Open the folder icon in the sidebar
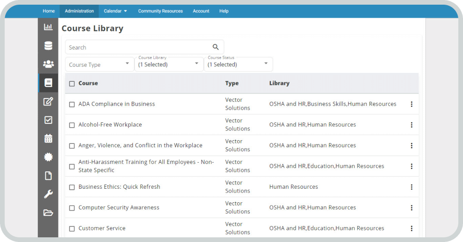 [48, 213]
